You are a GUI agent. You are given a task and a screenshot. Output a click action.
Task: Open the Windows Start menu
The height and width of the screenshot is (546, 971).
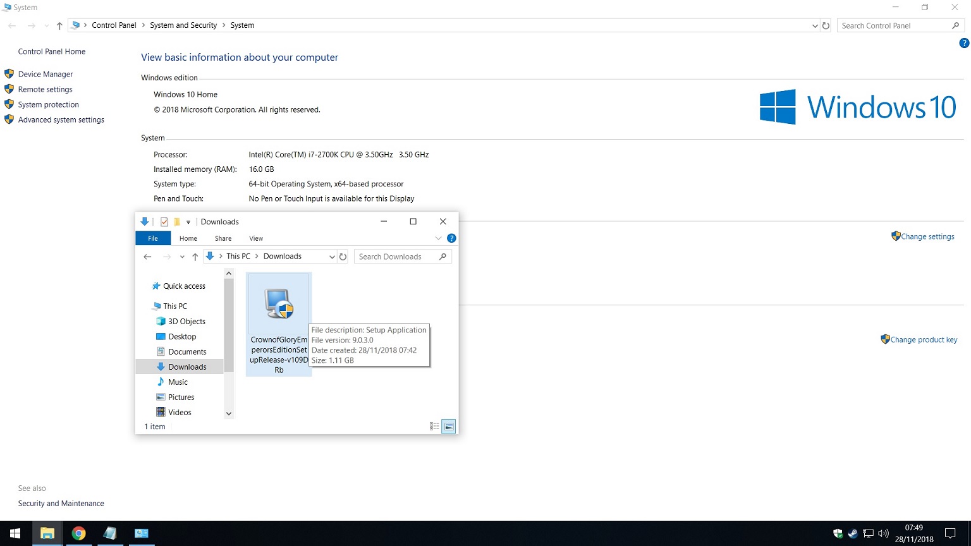tap(15, 533)
